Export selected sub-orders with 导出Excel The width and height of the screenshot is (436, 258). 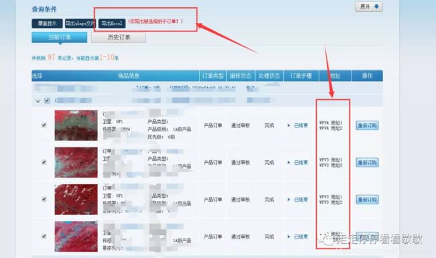coord(112,23)
